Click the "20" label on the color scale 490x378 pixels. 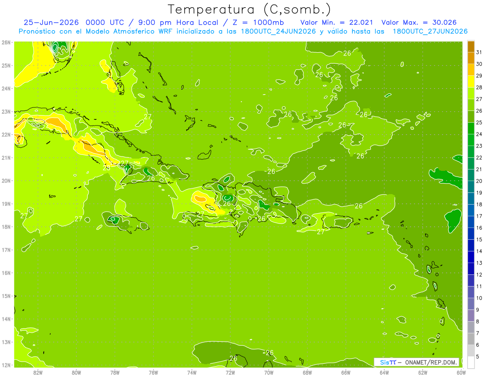479,181
